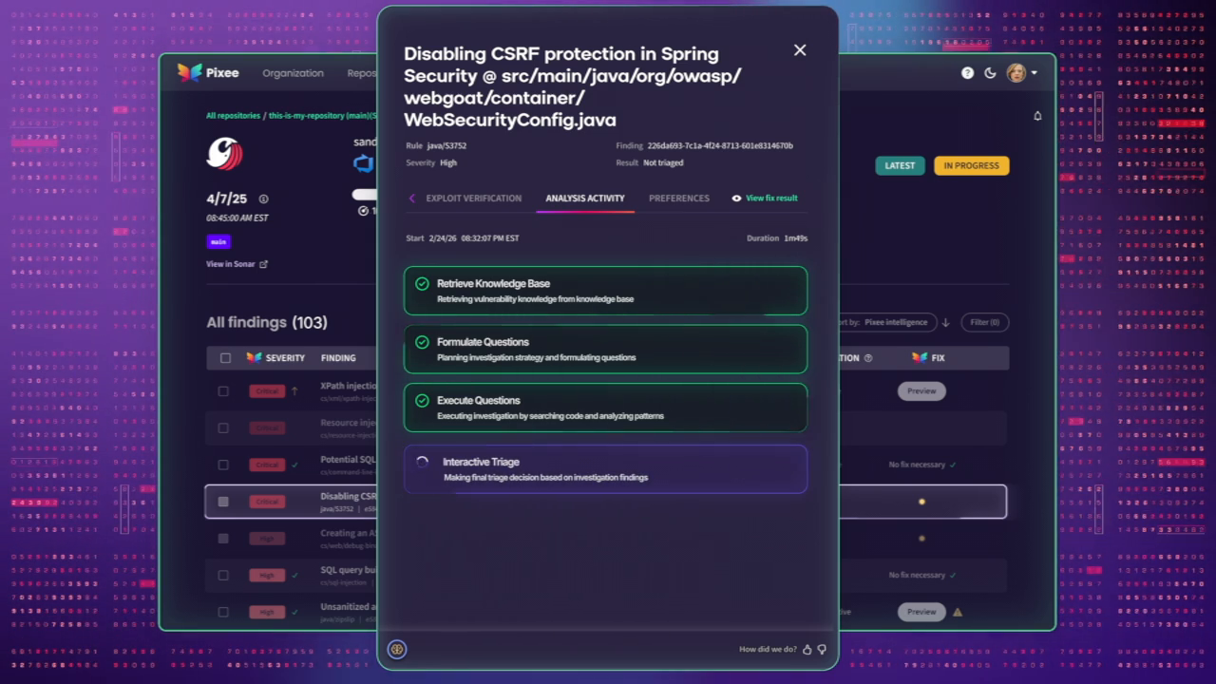
Task: Click Preview in the XPath injection row
Action: 921,391
